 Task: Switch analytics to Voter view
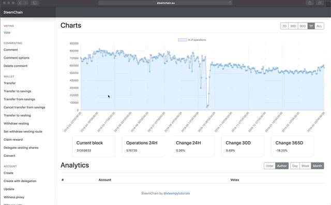click(x=269, y=166)
